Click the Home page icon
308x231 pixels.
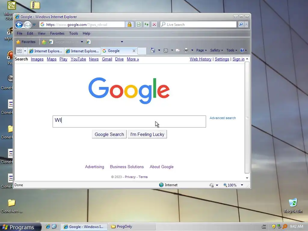point(153,50)
